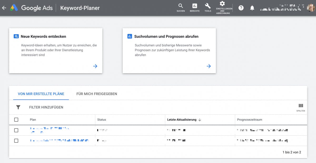Open the Tools wrench icon
The image size is (316, 163).
tap(208, 6)
